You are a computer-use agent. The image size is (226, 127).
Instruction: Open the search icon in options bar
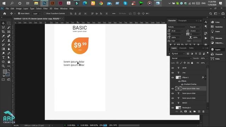[x=210, y=13]
